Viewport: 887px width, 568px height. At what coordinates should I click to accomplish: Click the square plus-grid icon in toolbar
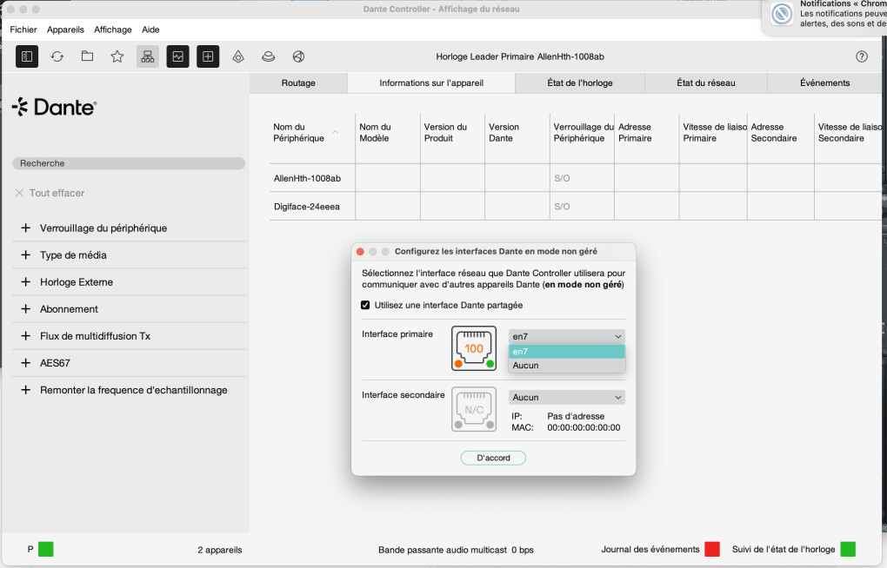(208, 56)
